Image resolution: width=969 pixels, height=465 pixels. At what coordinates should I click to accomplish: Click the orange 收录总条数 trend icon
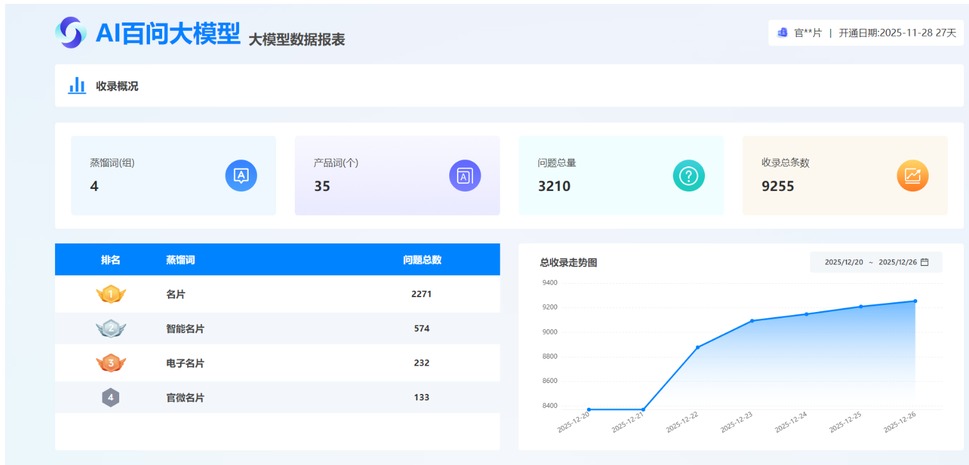click(912, 175)
